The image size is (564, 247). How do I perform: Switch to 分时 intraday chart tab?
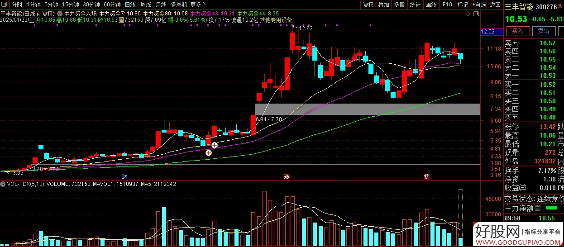pyautogui.click(x=17, y=5)
